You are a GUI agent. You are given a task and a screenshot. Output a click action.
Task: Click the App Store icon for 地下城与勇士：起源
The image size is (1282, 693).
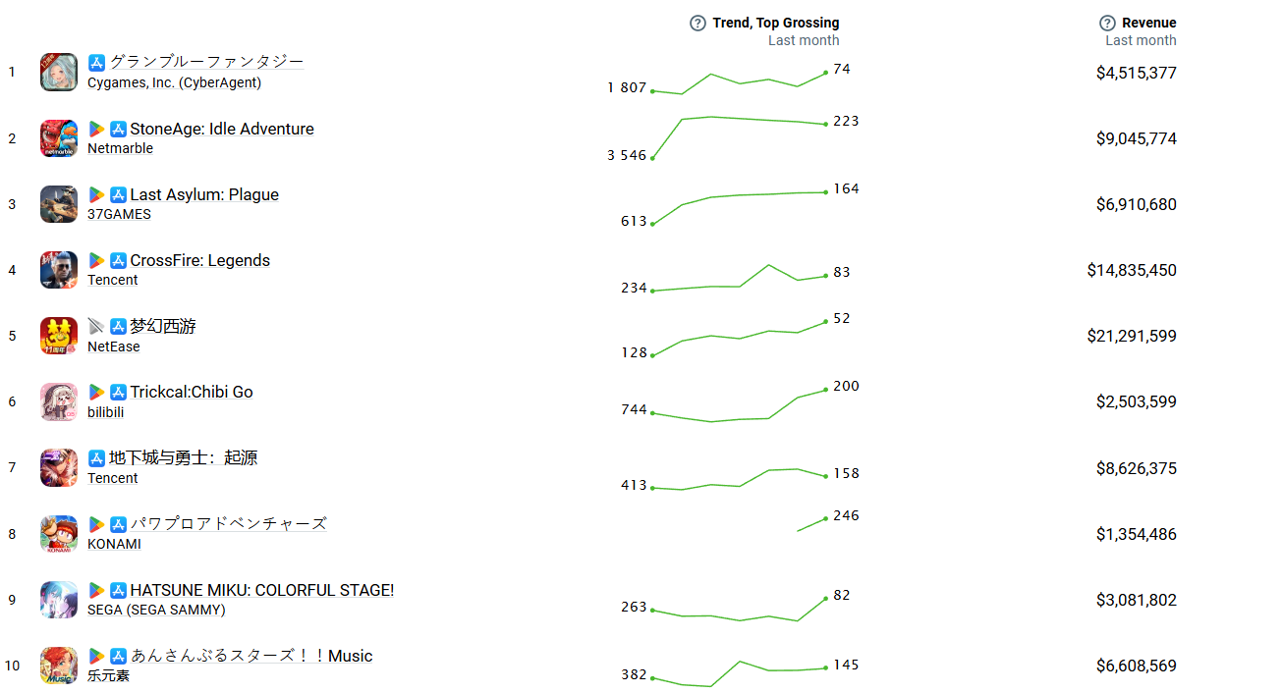(96, 457)
